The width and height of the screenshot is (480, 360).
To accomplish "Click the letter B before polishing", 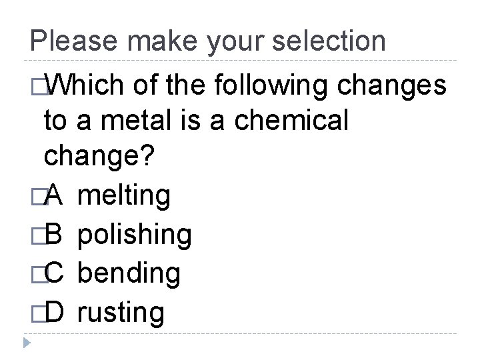I will pos(53,234).
